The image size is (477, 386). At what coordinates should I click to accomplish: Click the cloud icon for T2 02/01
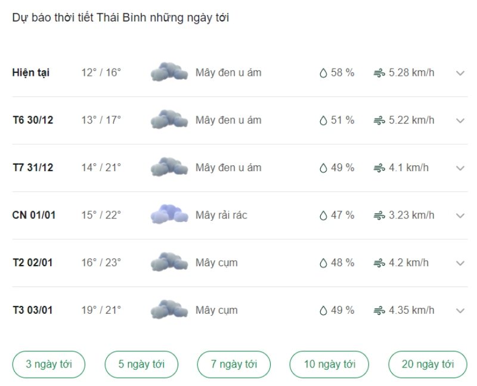(169, 262)
